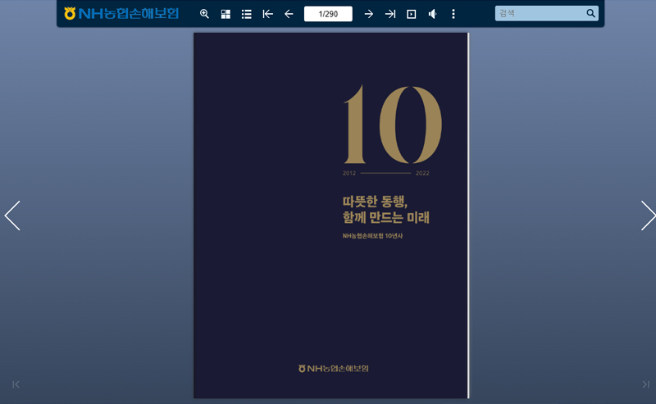Click the large 10 on the cover
This screenshot has height=404, width=656.
[393, 125]
